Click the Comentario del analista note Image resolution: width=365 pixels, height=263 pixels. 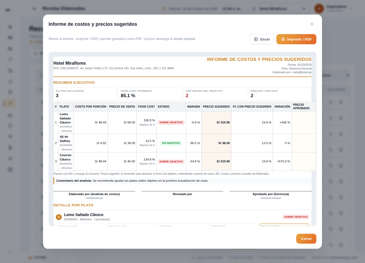[x=182, y=181]
